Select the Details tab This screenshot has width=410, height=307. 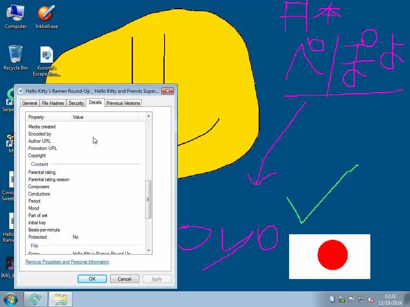coord(95,102)
